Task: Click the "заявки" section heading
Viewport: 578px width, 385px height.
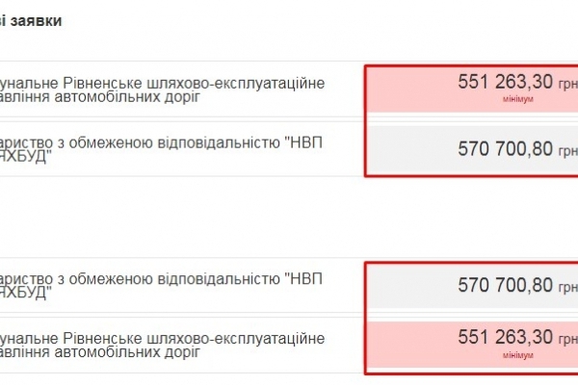Action: click(35, 20)
